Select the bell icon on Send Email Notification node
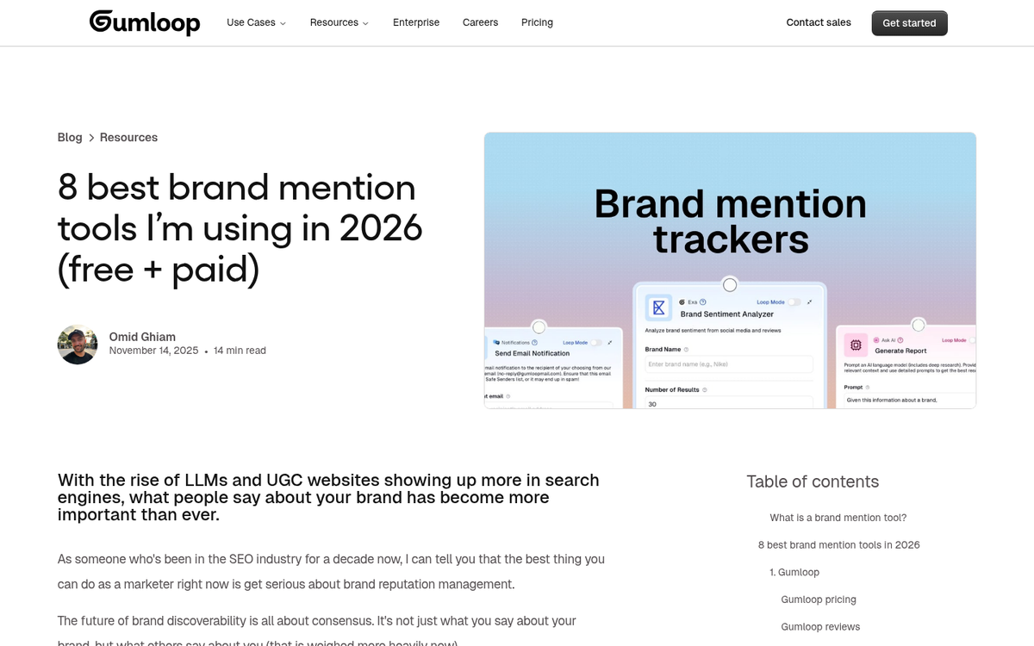Viewport: 1034px width, 646px height. click(496, 343)
